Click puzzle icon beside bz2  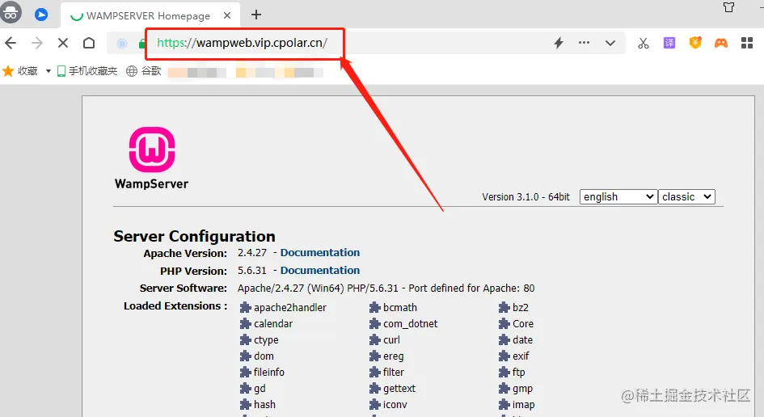[504, 307]
